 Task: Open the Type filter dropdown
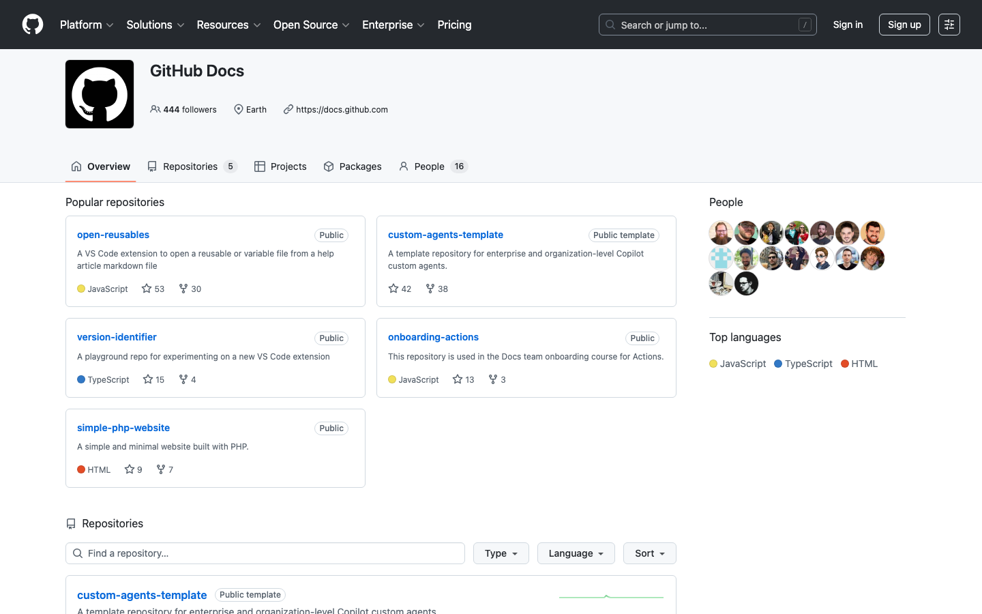pyautogui.click(x=501, y=553)
